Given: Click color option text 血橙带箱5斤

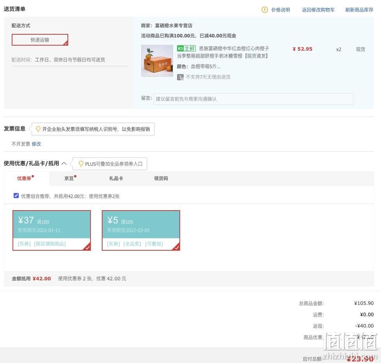Looking at the screenshot, I should pos(206,67).
